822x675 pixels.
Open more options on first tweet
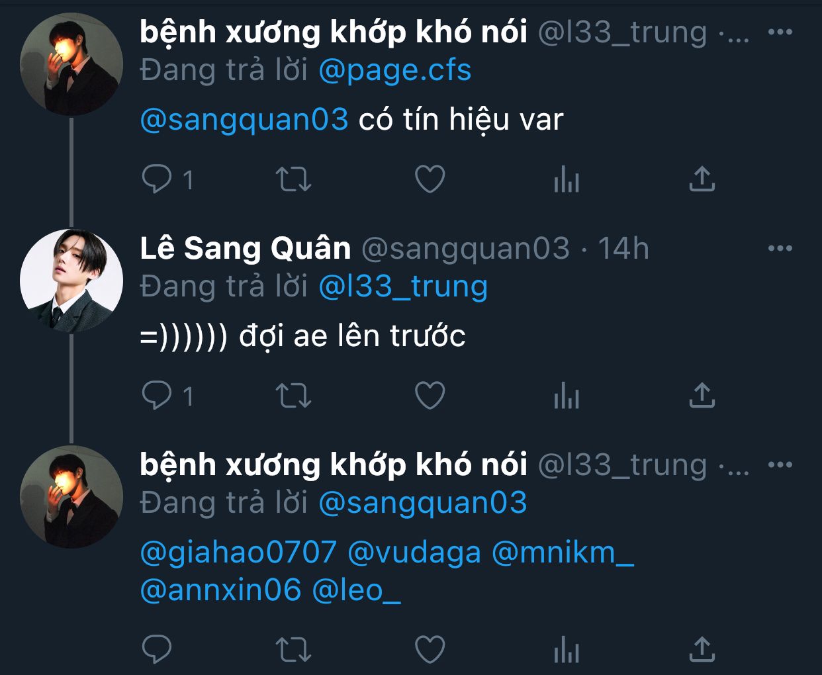[780, 32]
